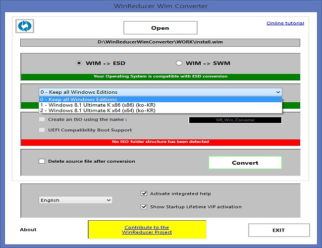The width and height of the screenshot is (322, 248).
Task: Uncheck Activate integrated help
Action: point(144,193)
